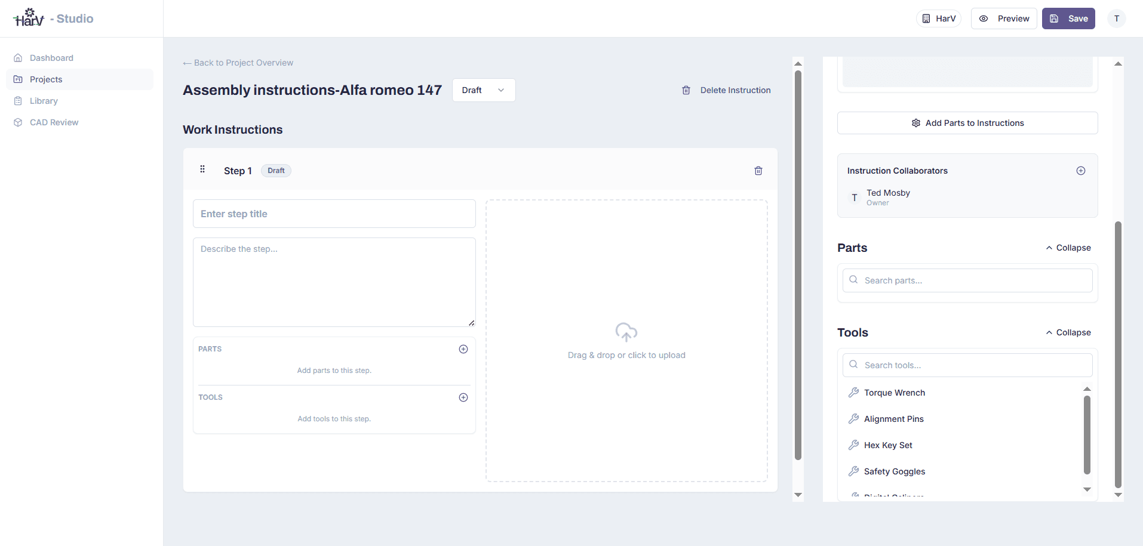Screen dimensions: 1143x546
Task: Open the Draft status dropdown
Action: [484, 90]
